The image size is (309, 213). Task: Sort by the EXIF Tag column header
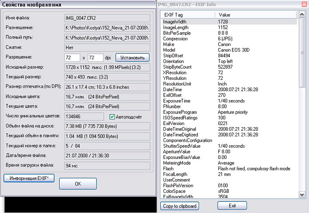pos(188,15)
